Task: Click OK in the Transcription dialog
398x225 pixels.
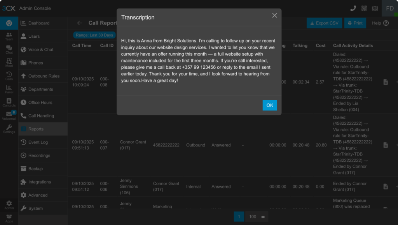Action: coord(269,105)
